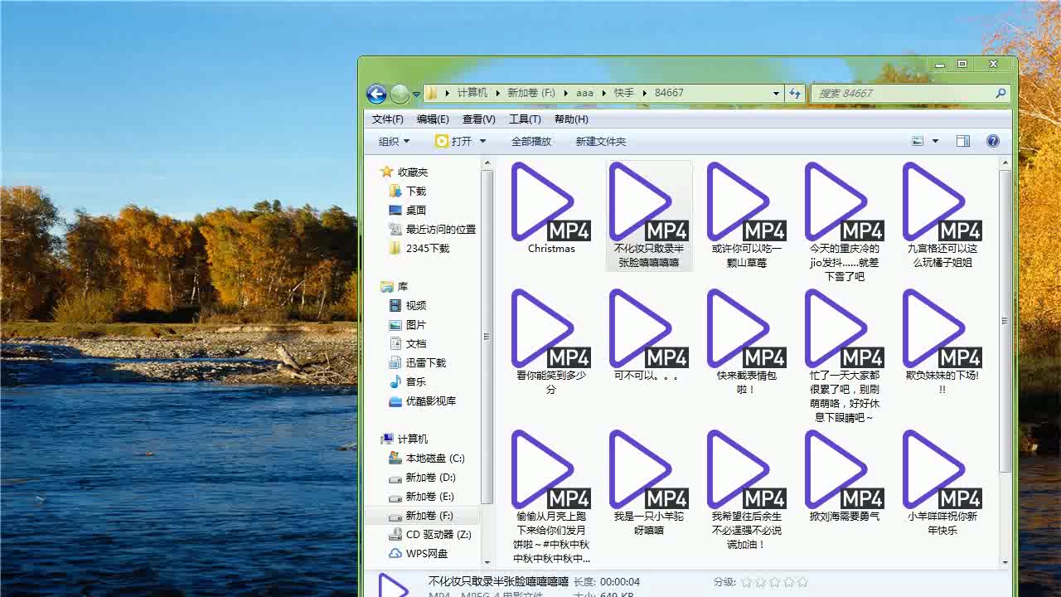Select the 欺负妹妹的下场 video file
The width and height of the screenshot is (1061, 597).
pos(942,342)
